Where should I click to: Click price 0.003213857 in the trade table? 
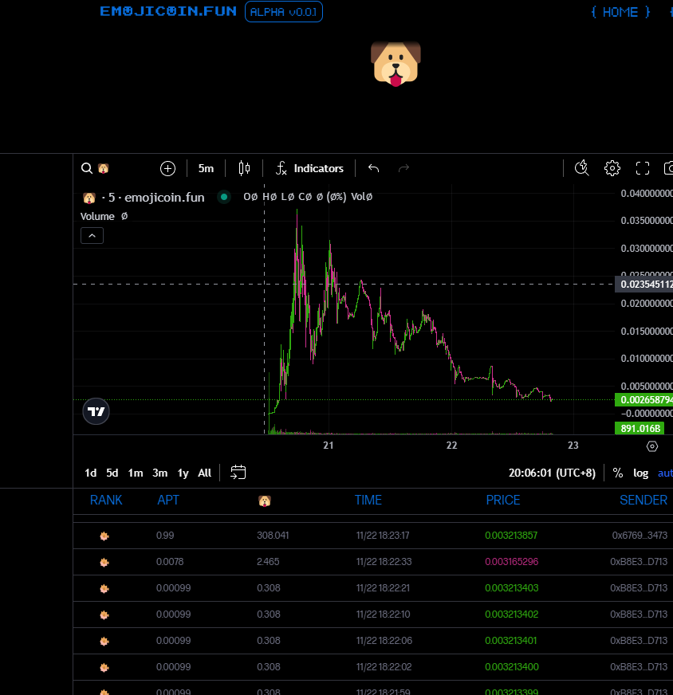click(x=511, y=536)
